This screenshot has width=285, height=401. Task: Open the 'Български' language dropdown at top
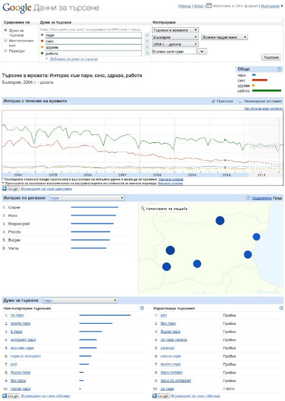pyautogui.click(x=272, y=6)
